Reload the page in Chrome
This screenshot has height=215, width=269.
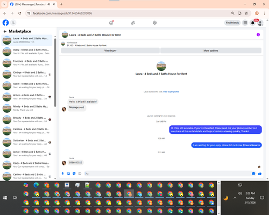20,13
